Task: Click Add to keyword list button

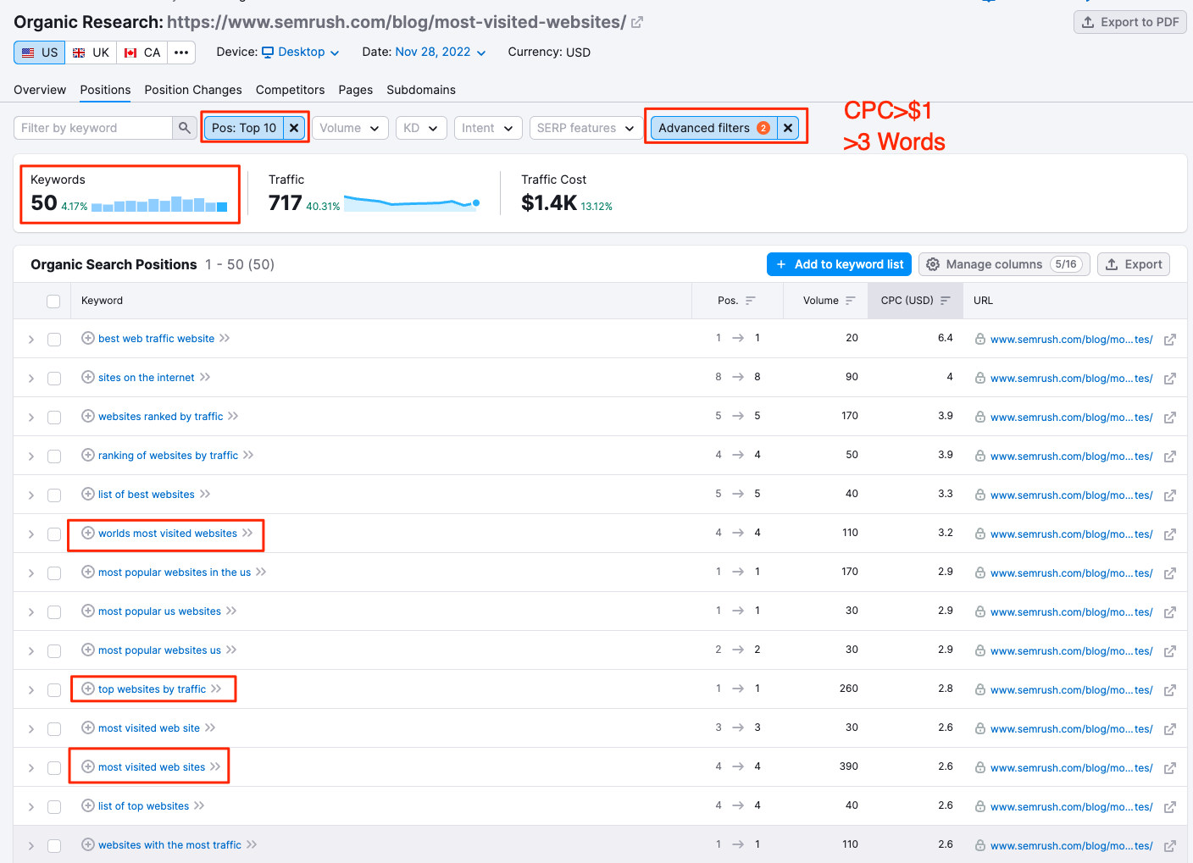Action: tap(839, 264)
